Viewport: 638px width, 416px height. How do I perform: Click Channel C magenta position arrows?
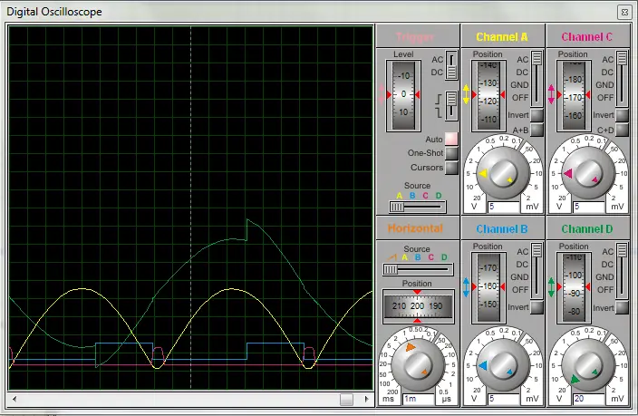pos(551,94)
